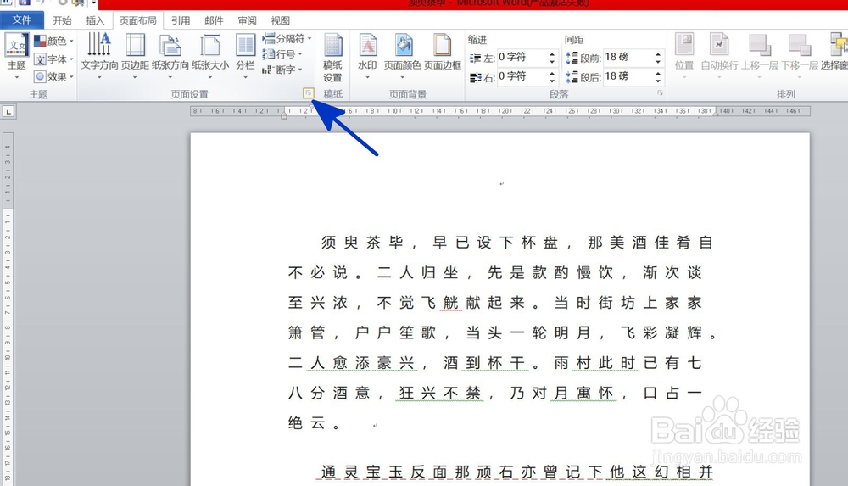The height and width of the screenshot is (486, 848).
Task: Open the Themes gallery button
Action: (16, 54)
